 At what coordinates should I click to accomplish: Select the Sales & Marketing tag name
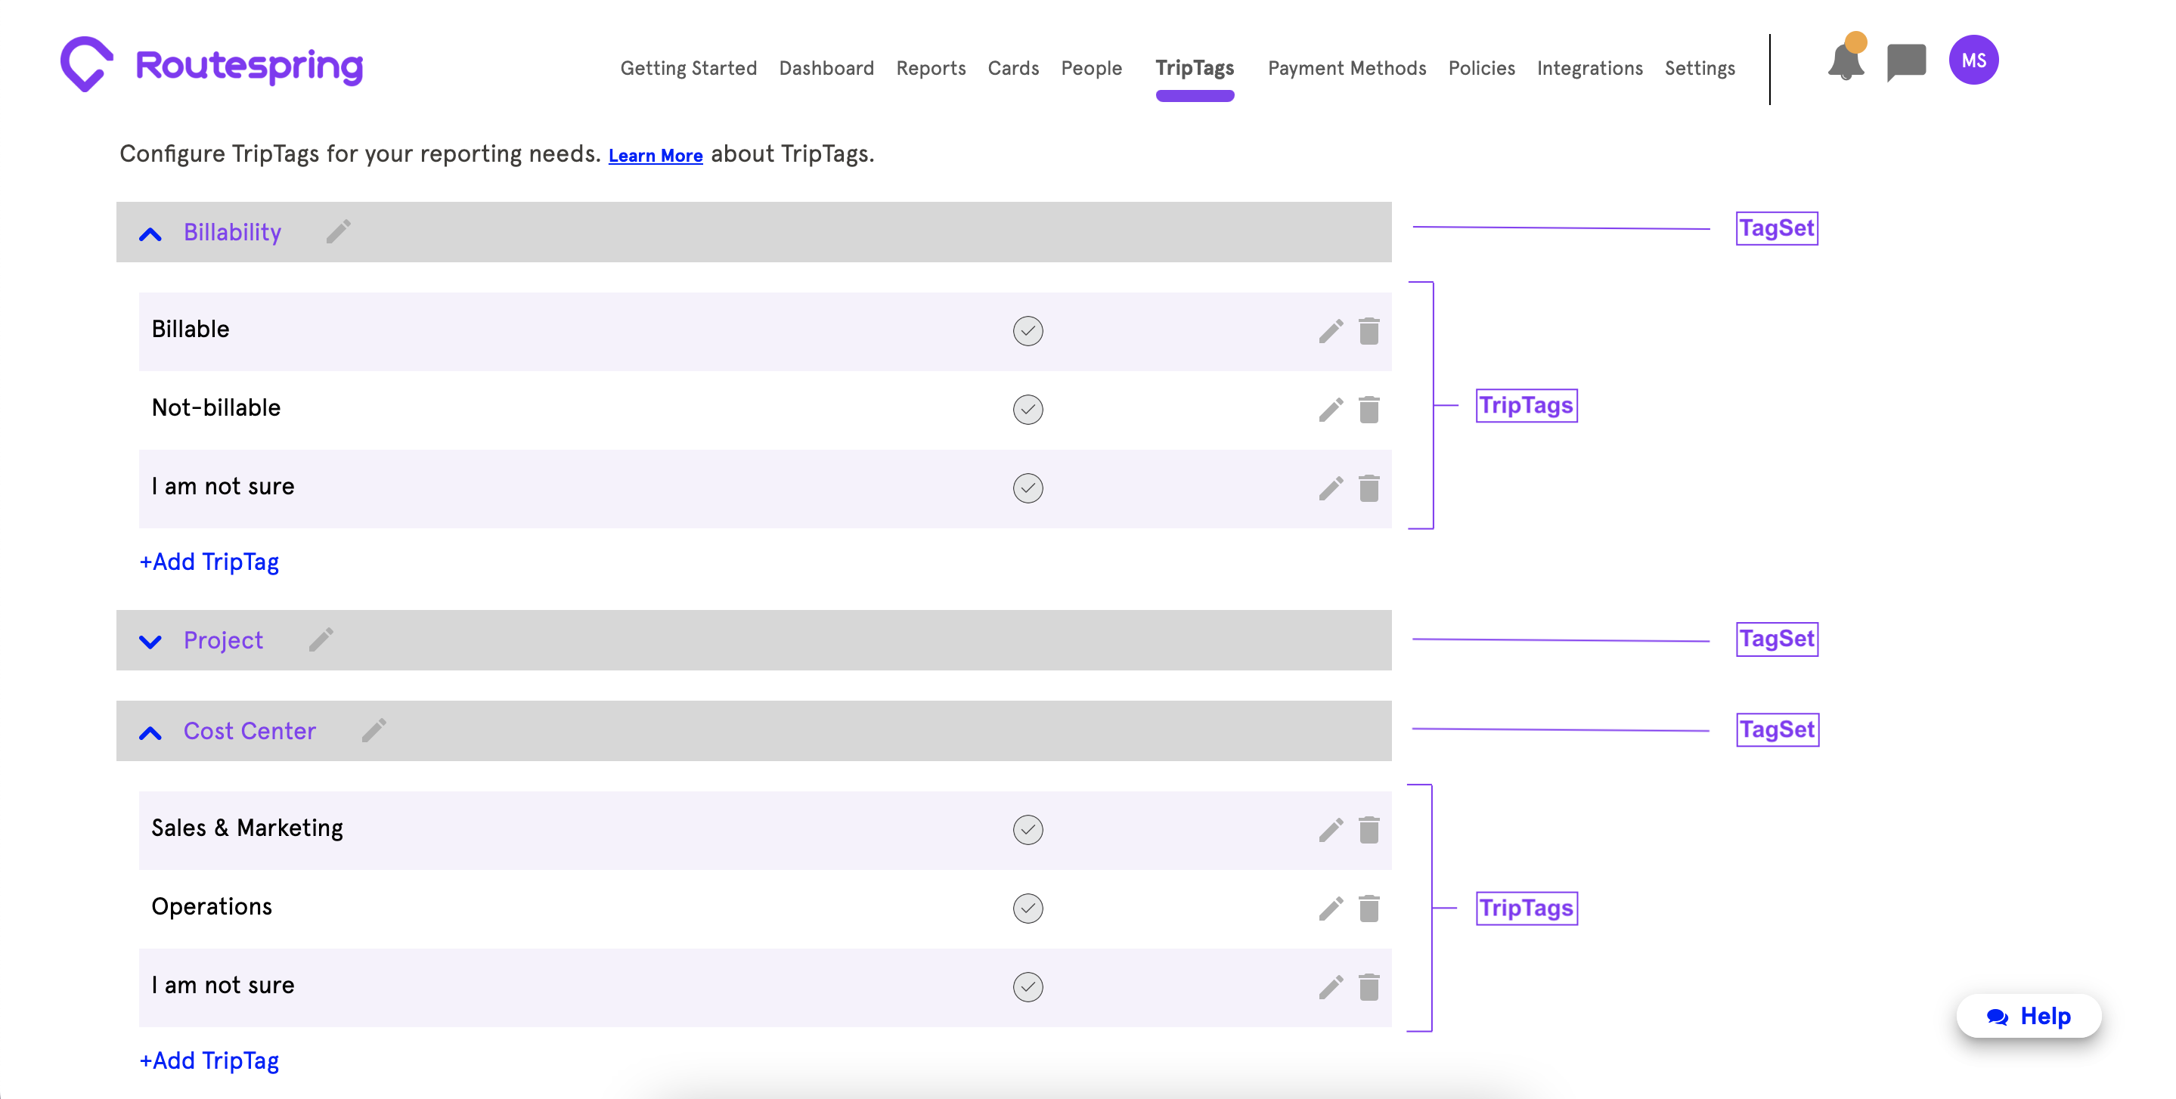coord(246,828)
